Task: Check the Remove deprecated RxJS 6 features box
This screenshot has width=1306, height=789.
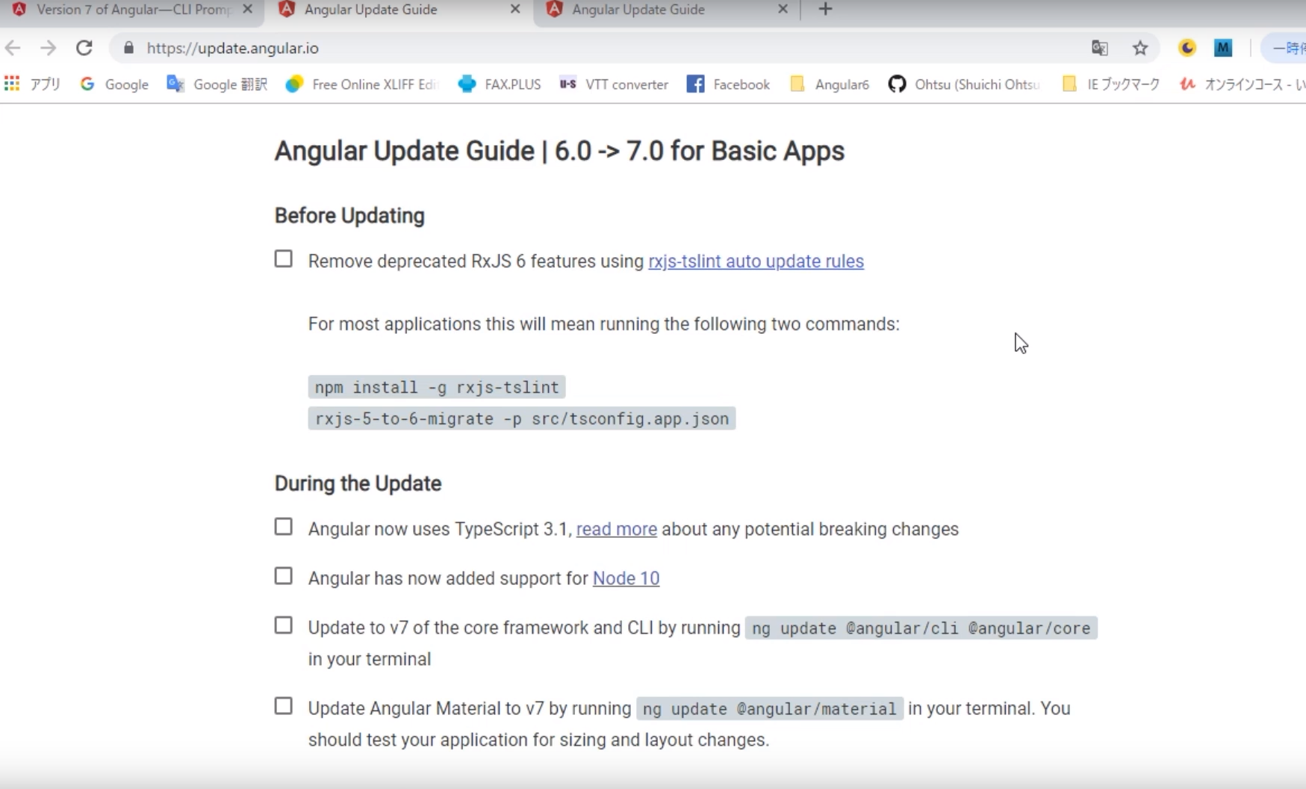Action: 284,259
